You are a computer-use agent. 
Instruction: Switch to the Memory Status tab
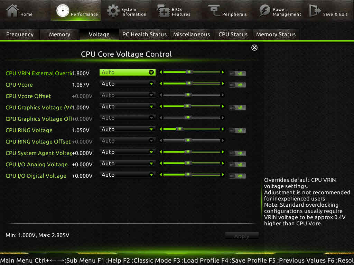(x=276, y=34)
